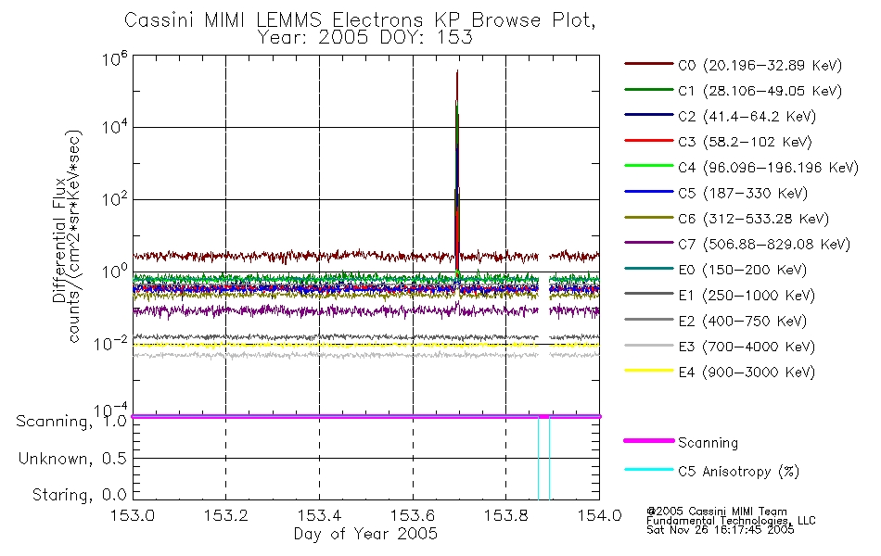
Task: Click the 153.0 x-axis tick label
Action: tap(133, 515)
